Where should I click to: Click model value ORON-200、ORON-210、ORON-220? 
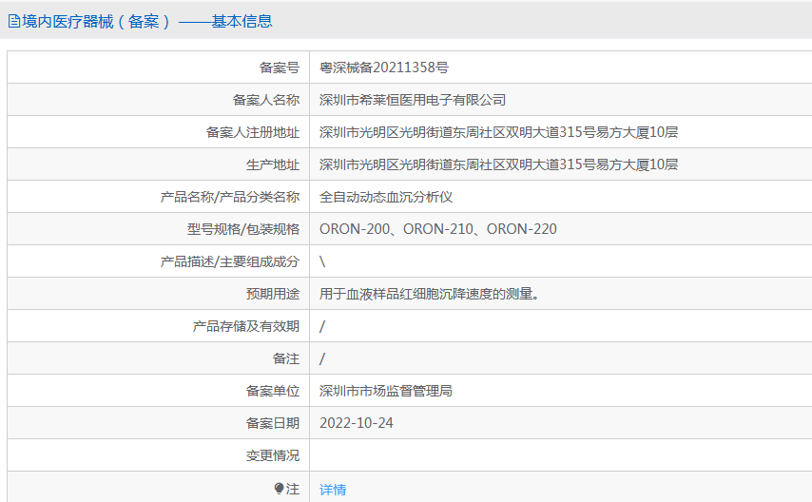point(437,229)
